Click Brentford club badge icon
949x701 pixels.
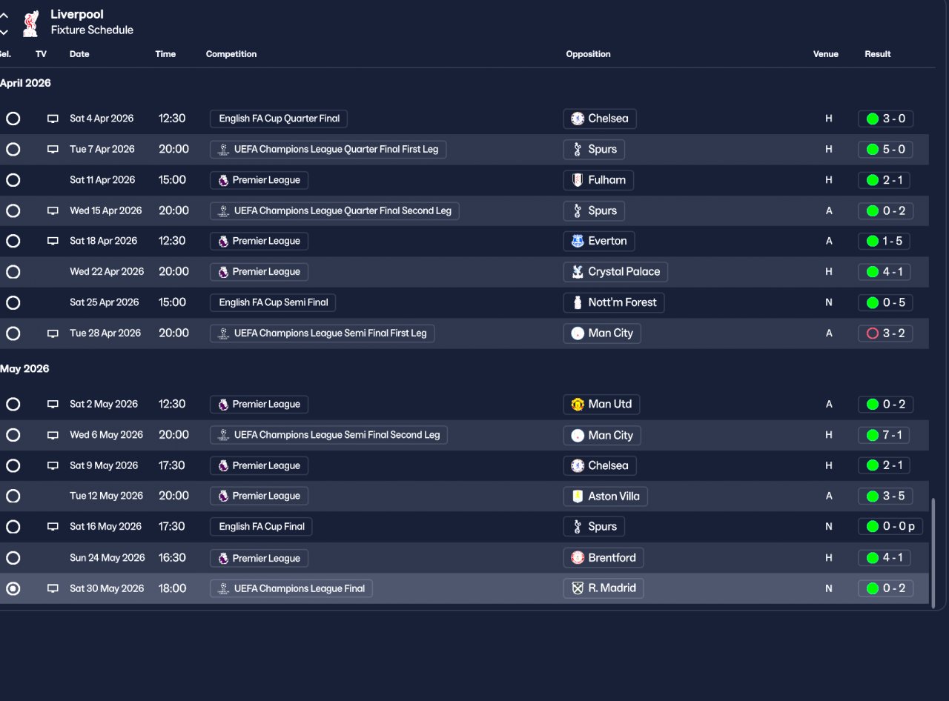point(578,558)
